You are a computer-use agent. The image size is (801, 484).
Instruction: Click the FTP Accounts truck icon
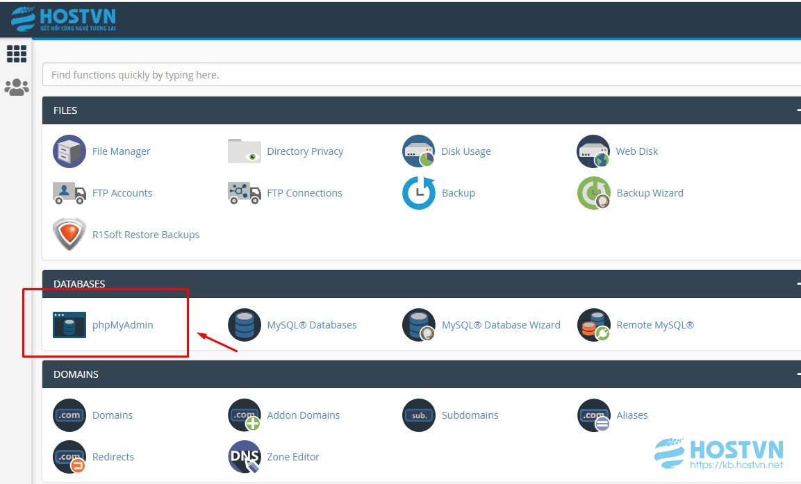coord(69,193)
